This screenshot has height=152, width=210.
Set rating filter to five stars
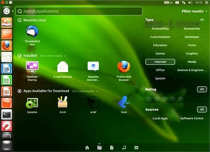(181, 98)
